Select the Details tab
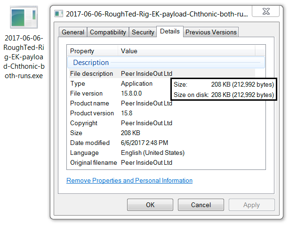Screen dimensions: 289x225 [x=170, y=32]
